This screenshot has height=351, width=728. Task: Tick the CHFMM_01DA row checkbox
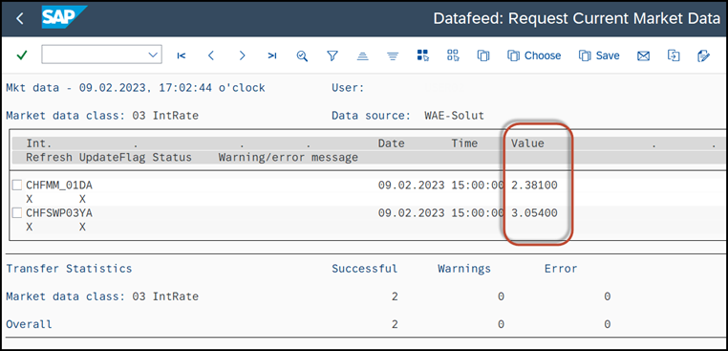pyautogui.click(x=16, y=186)
